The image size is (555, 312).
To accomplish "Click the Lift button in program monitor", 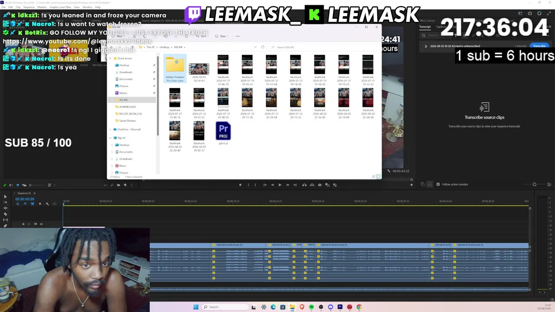I will (x=304, y=185).
